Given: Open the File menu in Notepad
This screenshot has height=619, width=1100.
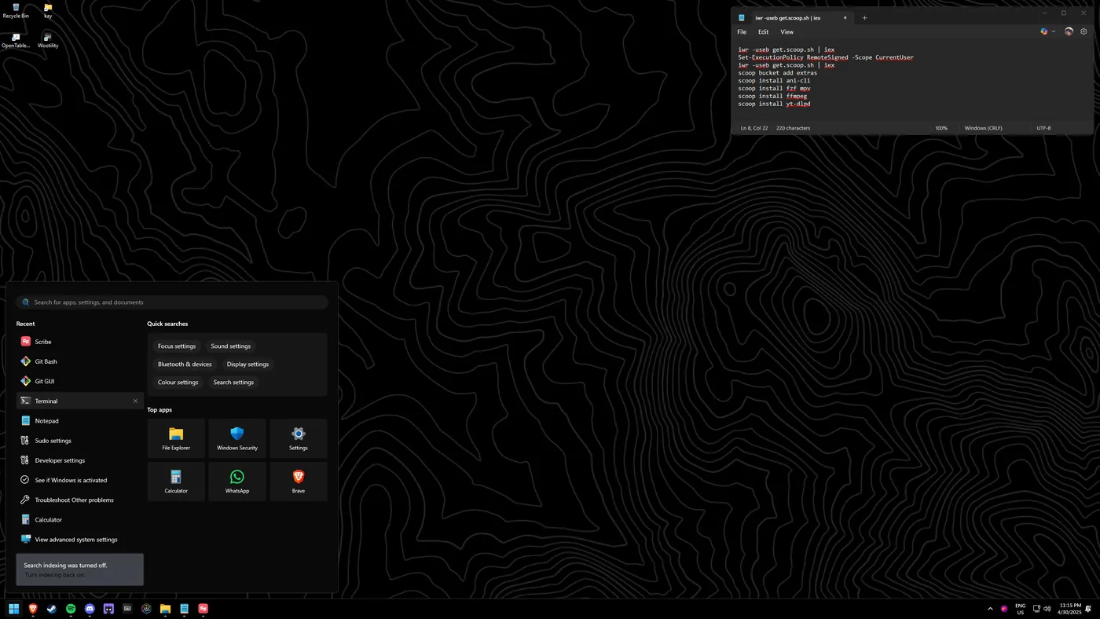Looking at the screenshot, I should click(742, 32).
